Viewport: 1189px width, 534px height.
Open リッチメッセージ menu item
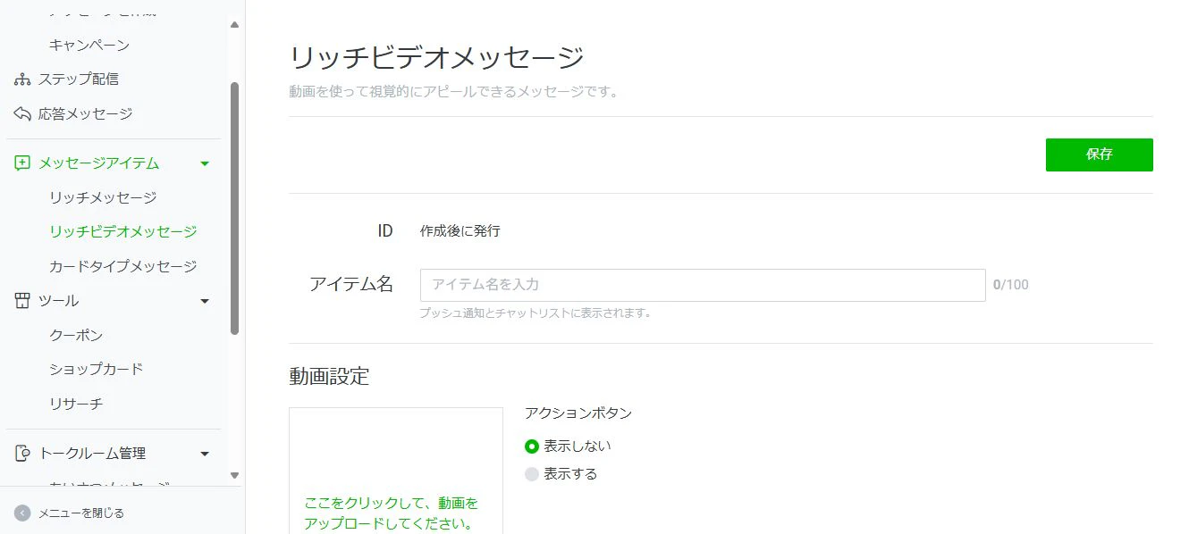(x=103, y=197)
